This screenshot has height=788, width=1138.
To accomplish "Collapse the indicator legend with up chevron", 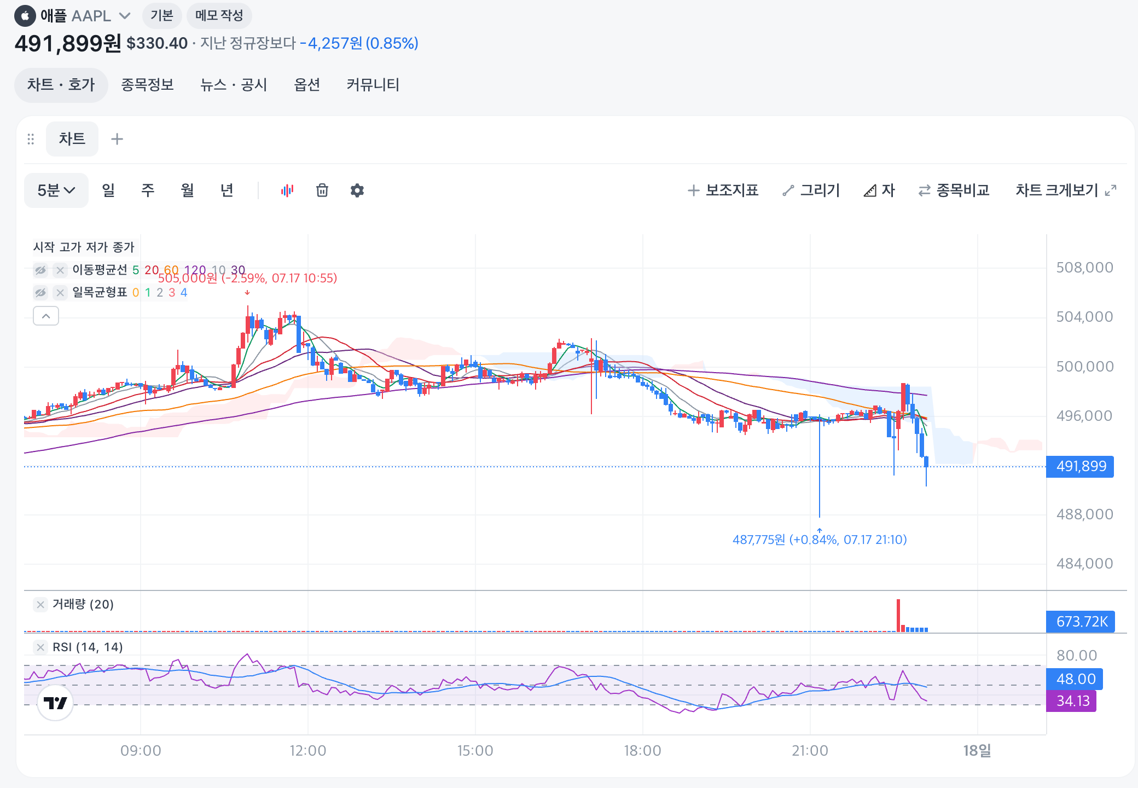I will pos(46,316).
